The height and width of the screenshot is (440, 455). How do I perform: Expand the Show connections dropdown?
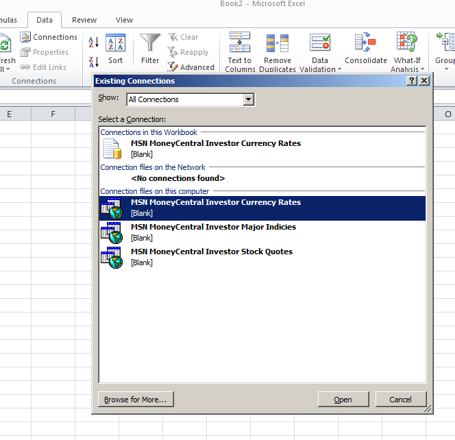pyautogui.click(x=248, y=99)
